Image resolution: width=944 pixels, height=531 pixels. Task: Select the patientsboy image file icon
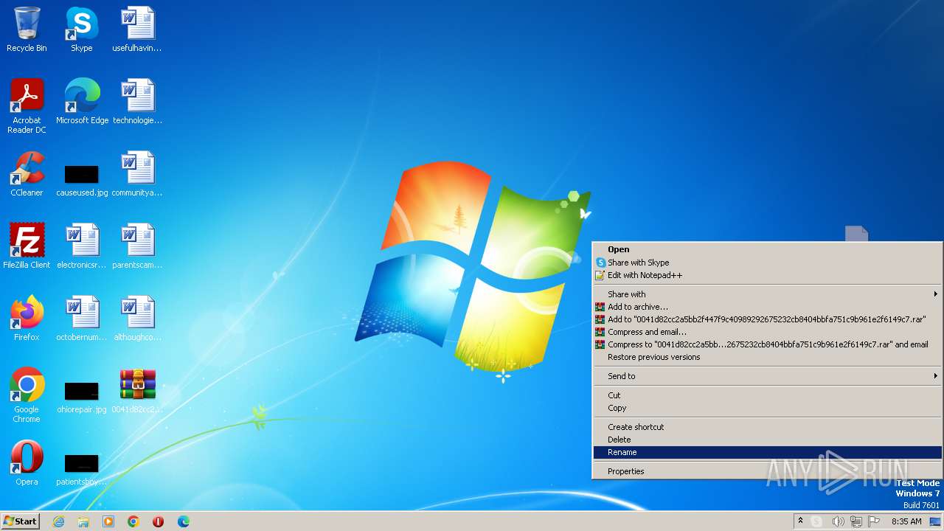click(82, 469)
